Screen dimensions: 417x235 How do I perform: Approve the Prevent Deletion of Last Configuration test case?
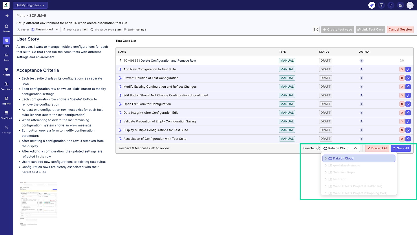pos(408,78)
